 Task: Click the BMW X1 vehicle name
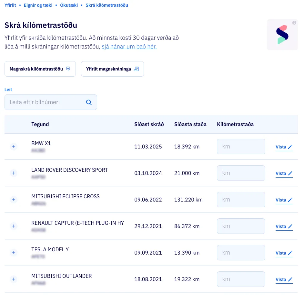point(41,143)
